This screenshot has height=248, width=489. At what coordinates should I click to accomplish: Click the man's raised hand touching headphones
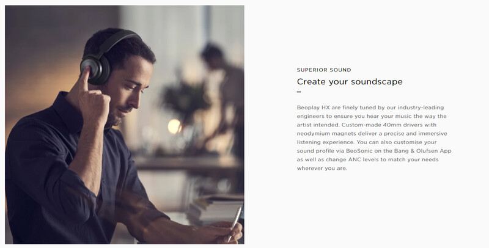point(93,100)
